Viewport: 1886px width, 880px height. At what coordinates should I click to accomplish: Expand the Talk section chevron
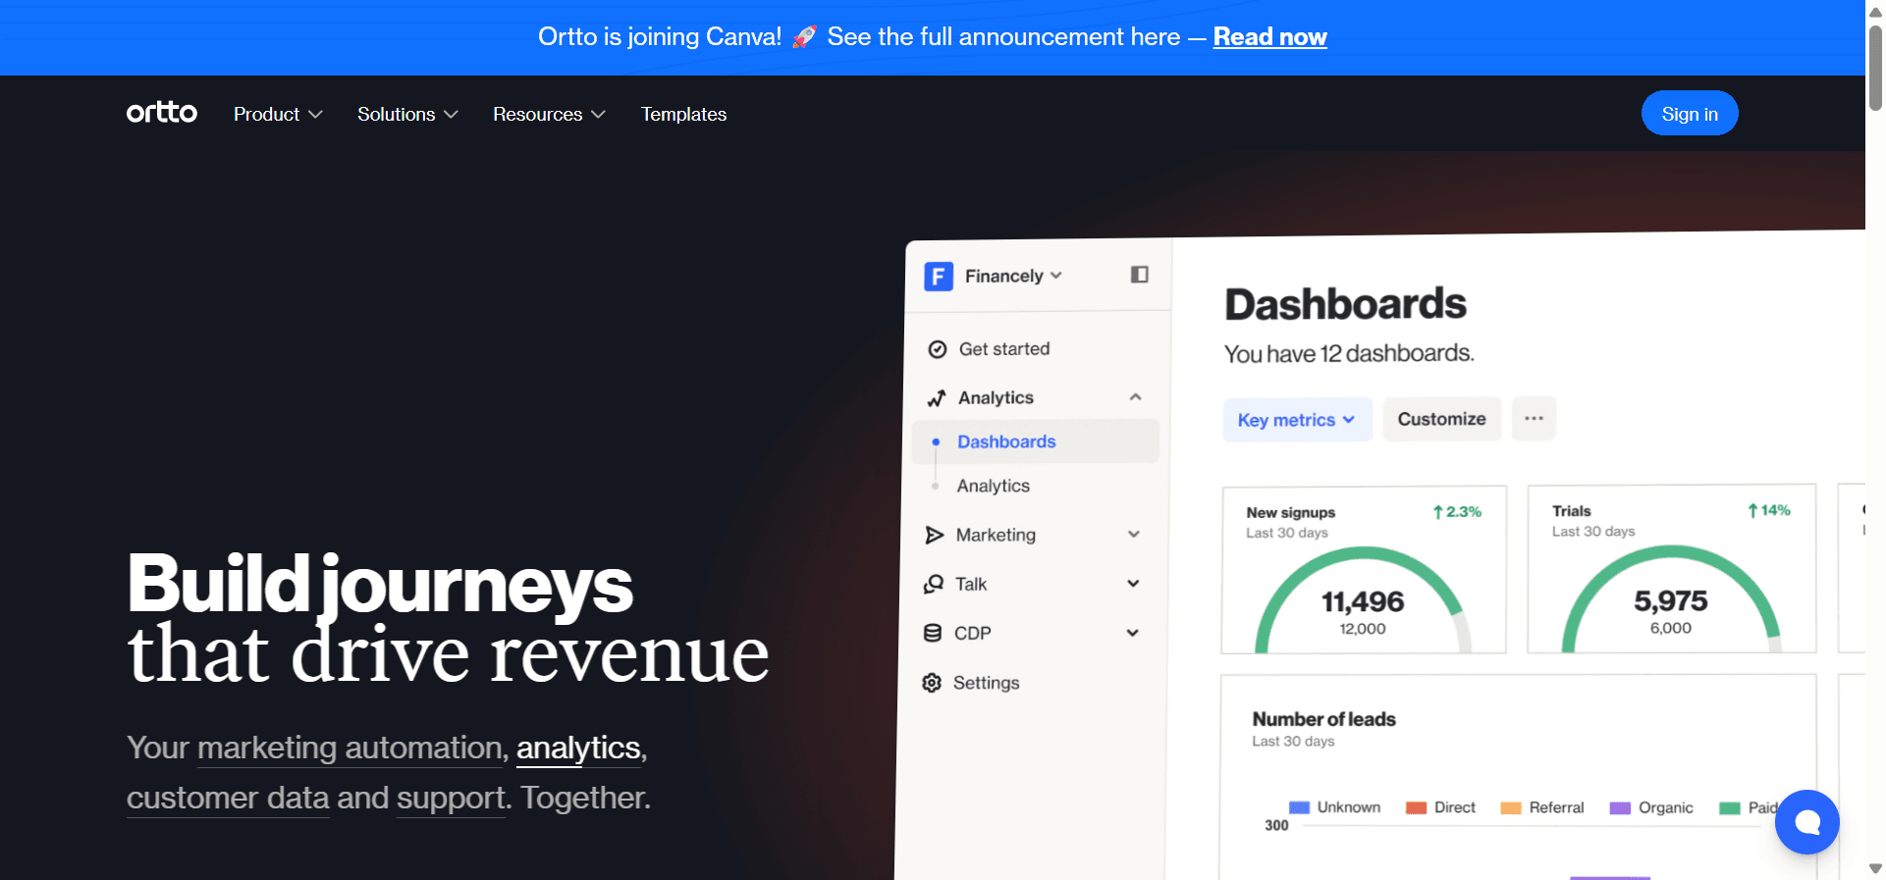(1133, 584)
